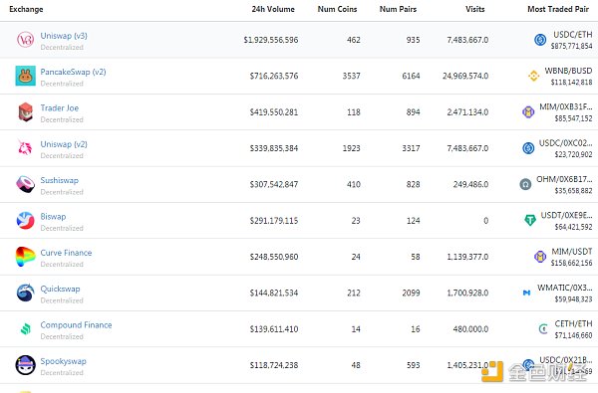This screenshot has height=393, width=598.
Task: Open the Biswap exchange link
Action: [53, 217]
